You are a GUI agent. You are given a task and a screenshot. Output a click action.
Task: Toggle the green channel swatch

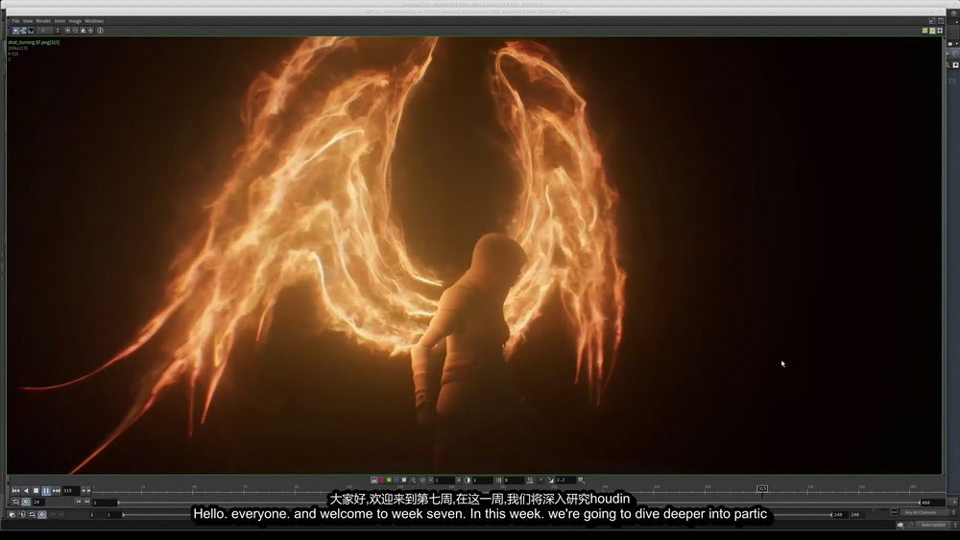point(389,481)
